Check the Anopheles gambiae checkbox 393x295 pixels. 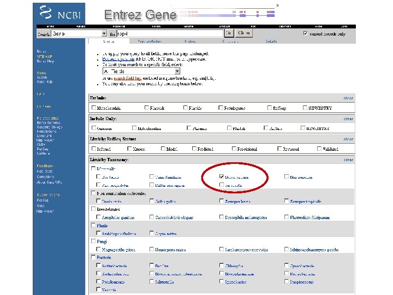pyautogui.click(x=98, y=217)
